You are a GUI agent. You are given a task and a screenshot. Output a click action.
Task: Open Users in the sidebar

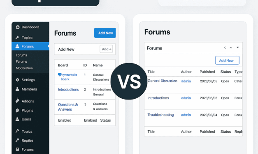(26, 119)
